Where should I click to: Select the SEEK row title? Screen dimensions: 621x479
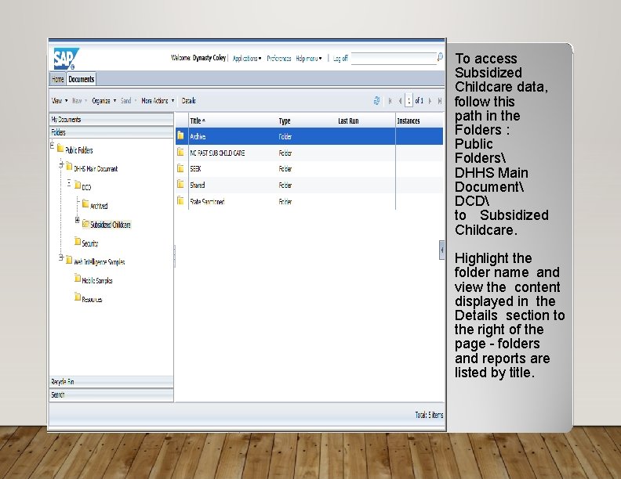coord(195,169)
